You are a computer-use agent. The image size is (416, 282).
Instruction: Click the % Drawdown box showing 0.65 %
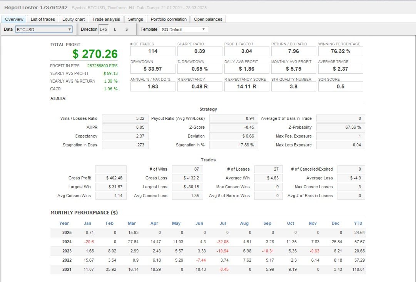click(x=200, y=69)
